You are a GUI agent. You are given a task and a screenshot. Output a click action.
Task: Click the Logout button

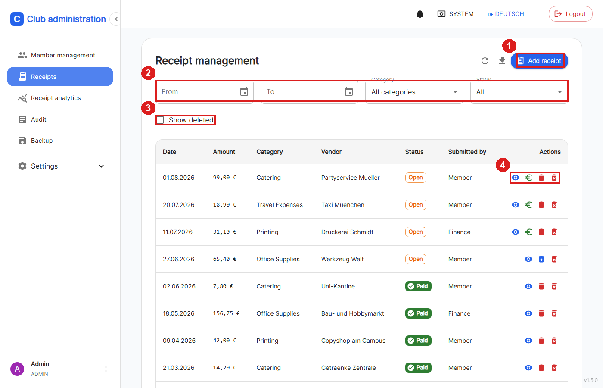pos(570,14)
